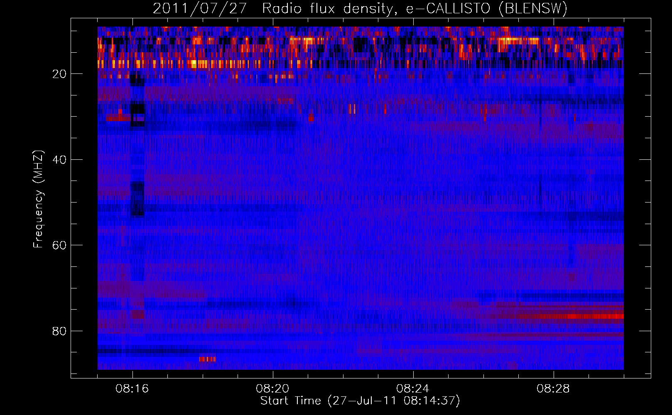The image size is (672, 415).
Task: Click the plot title '2011/07/27 Radio flux density, e-CALLISTO (BLENSW)'
Action: [x=360, y=8]
